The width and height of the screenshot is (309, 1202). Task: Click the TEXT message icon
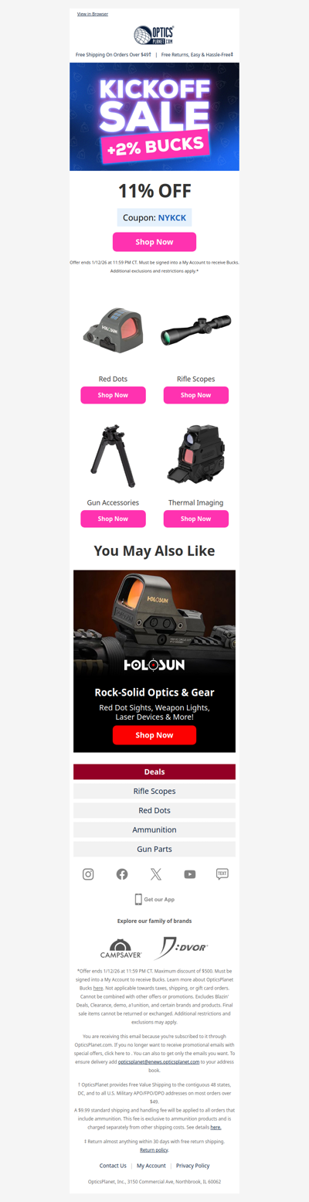coord(222,874)
